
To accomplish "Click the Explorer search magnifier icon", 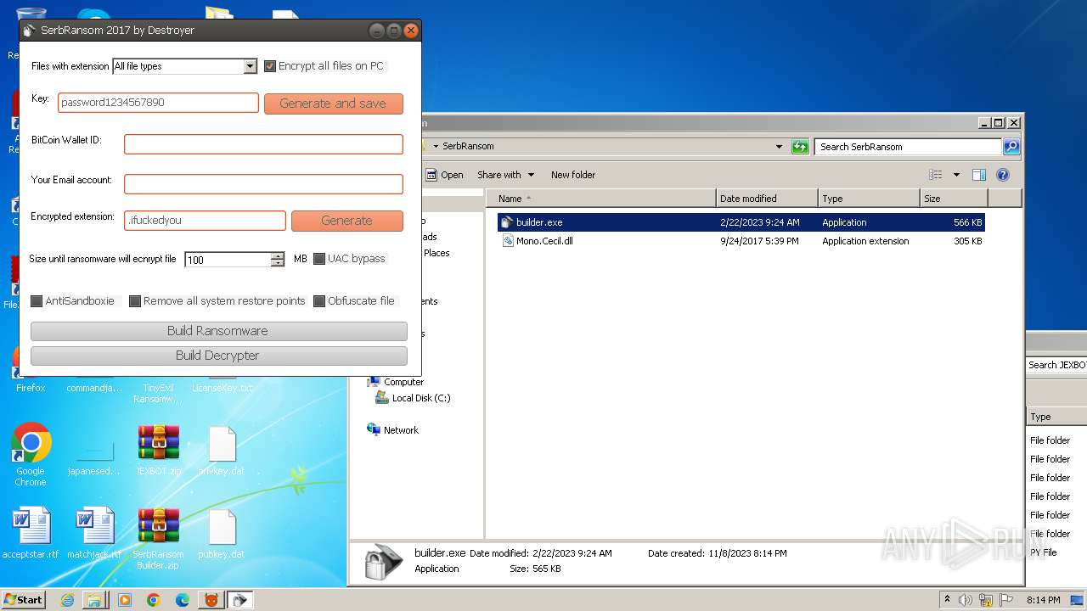I will 1011,147.
